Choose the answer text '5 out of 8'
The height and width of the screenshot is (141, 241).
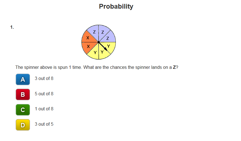(x=44, y=94)
